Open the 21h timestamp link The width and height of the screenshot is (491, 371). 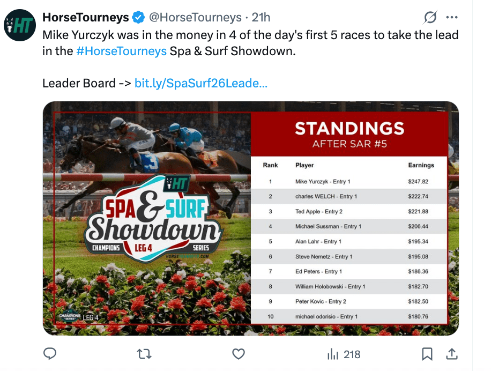(x=261, y=17)
